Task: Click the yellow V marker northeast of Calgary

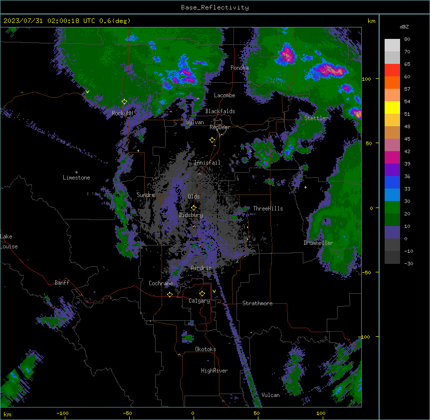Action: [214, 291]
